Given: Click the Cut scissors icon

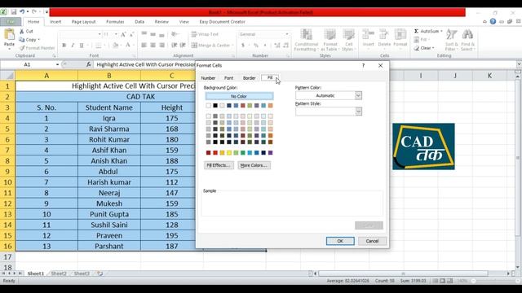Looking at the screenshot, I should (x=22, y=31).
